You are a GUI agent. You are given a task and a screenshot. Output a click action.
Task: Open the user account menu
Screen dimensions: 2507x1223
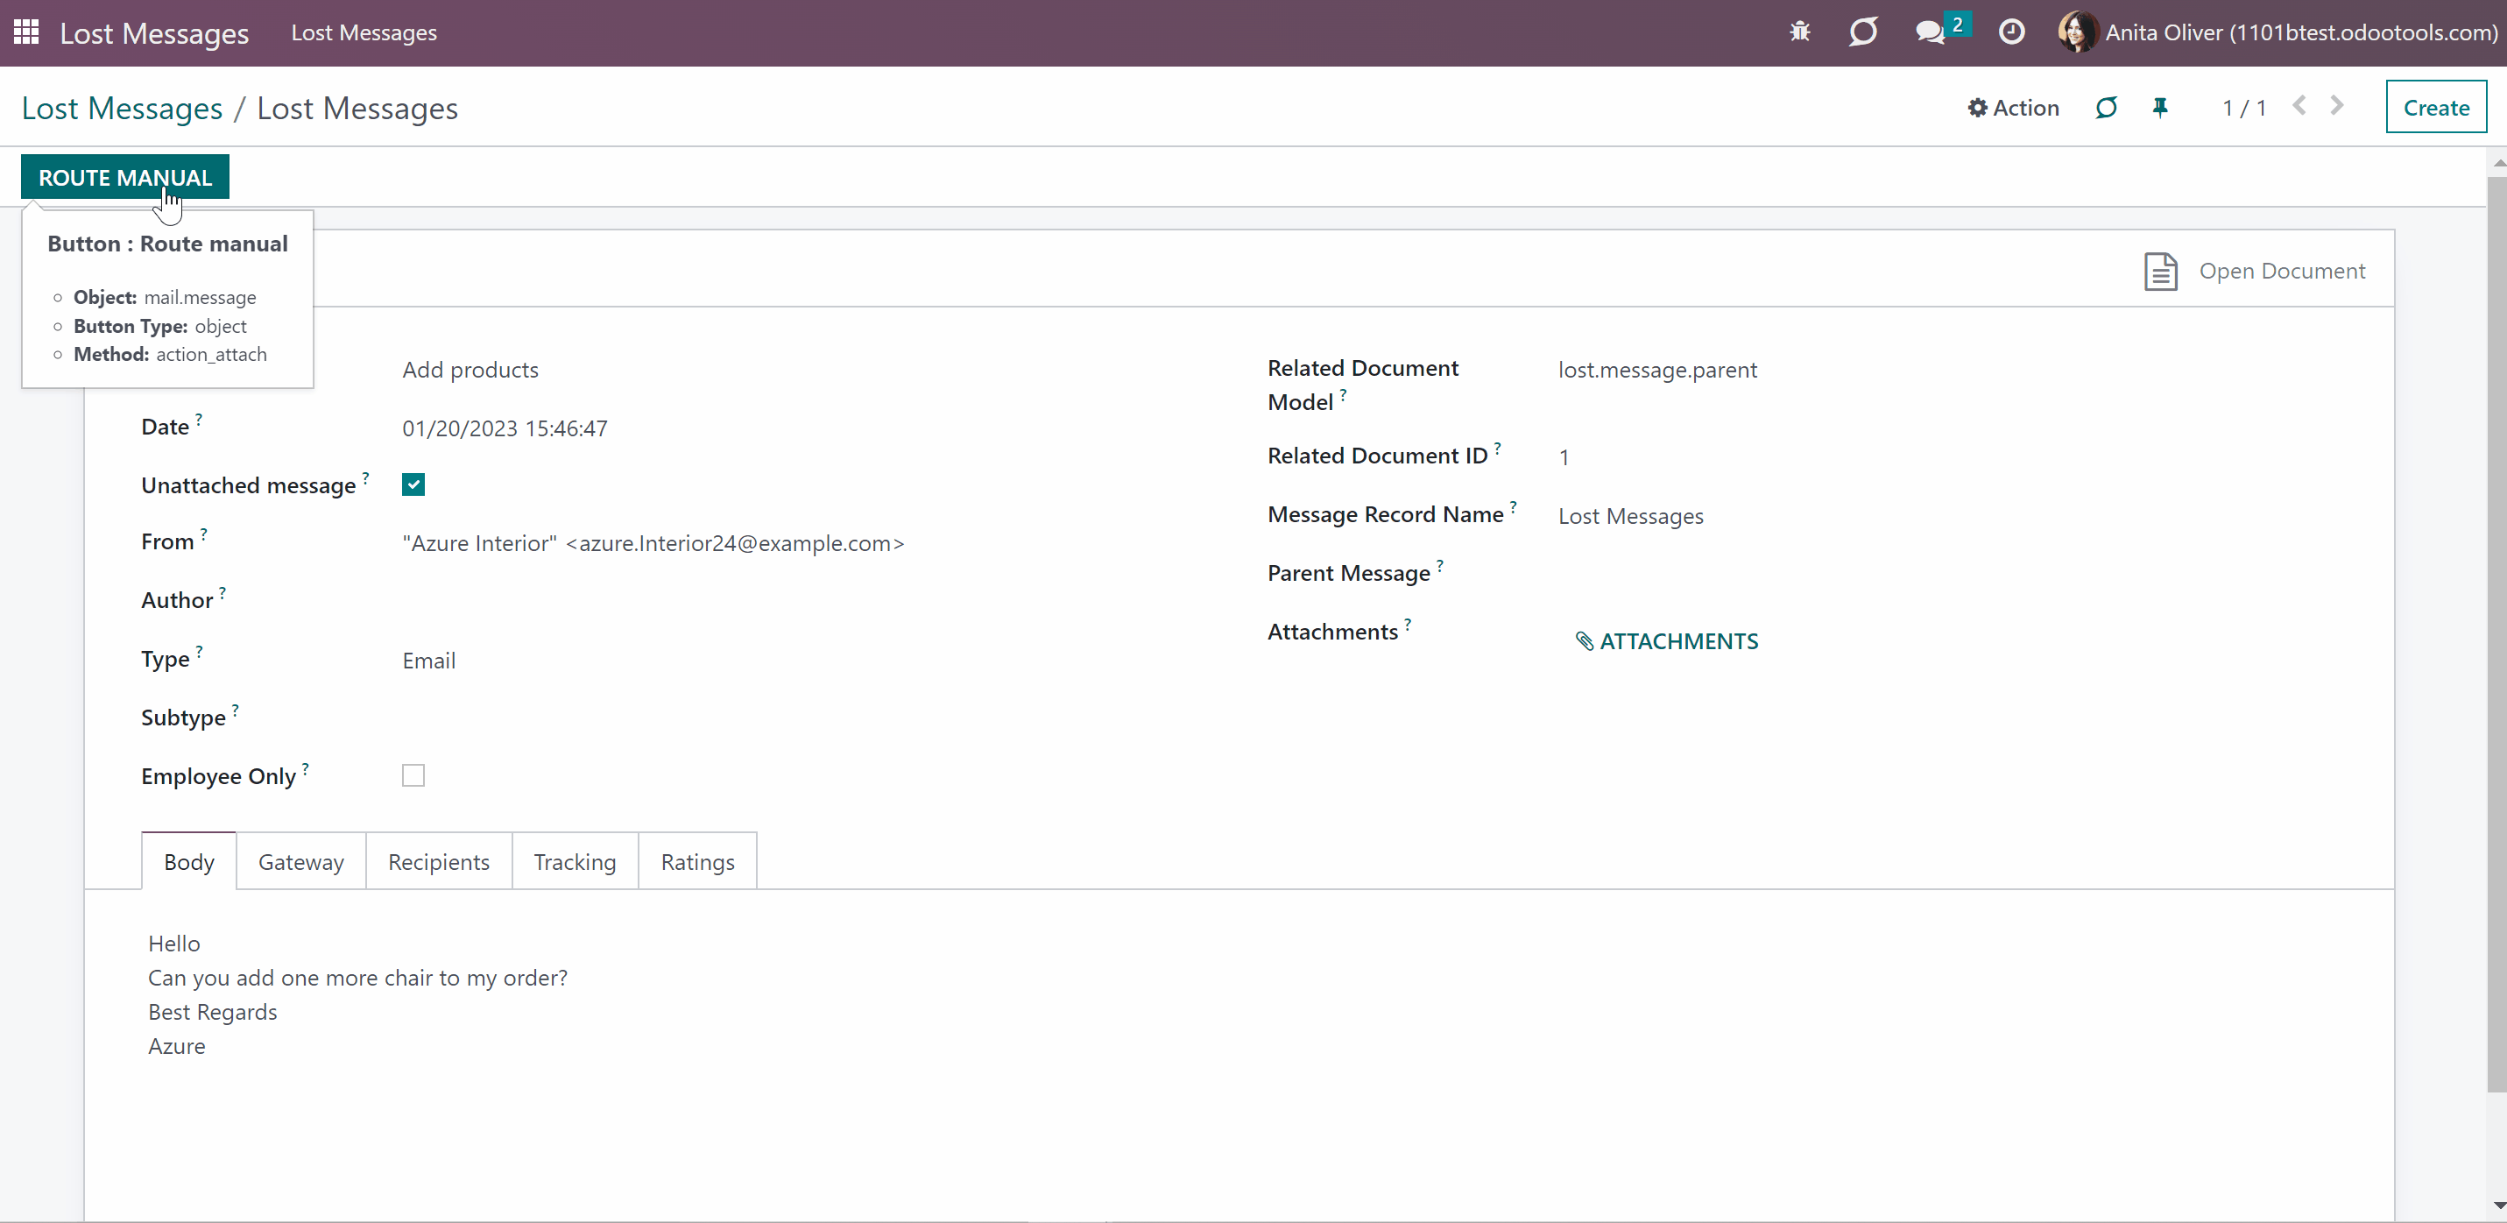[2277, 32]
